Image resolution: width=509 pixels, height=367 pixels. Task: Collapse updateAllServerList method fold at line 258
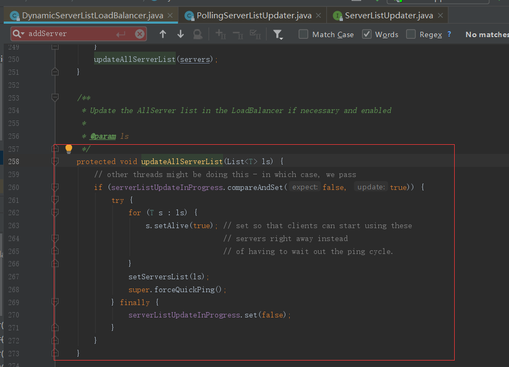tap(55, 161)
